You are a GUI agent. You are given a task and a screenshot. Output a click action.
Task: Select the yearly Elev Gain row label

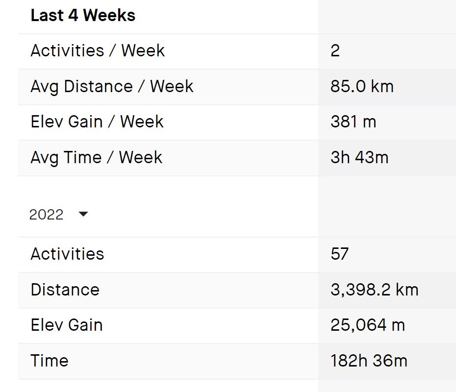pyautogui.click(x=67, y=325)
